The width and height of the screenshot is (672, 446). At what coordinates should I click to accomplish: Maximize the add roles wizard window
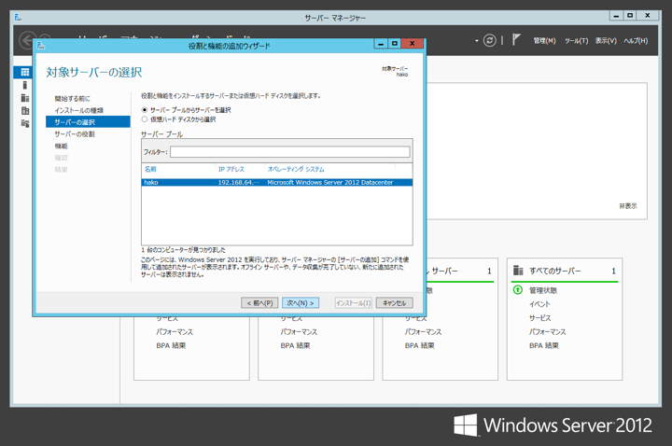394,43
